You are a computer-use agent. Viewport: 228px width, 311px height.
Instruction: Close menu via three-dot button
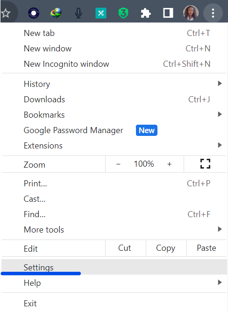213,13
